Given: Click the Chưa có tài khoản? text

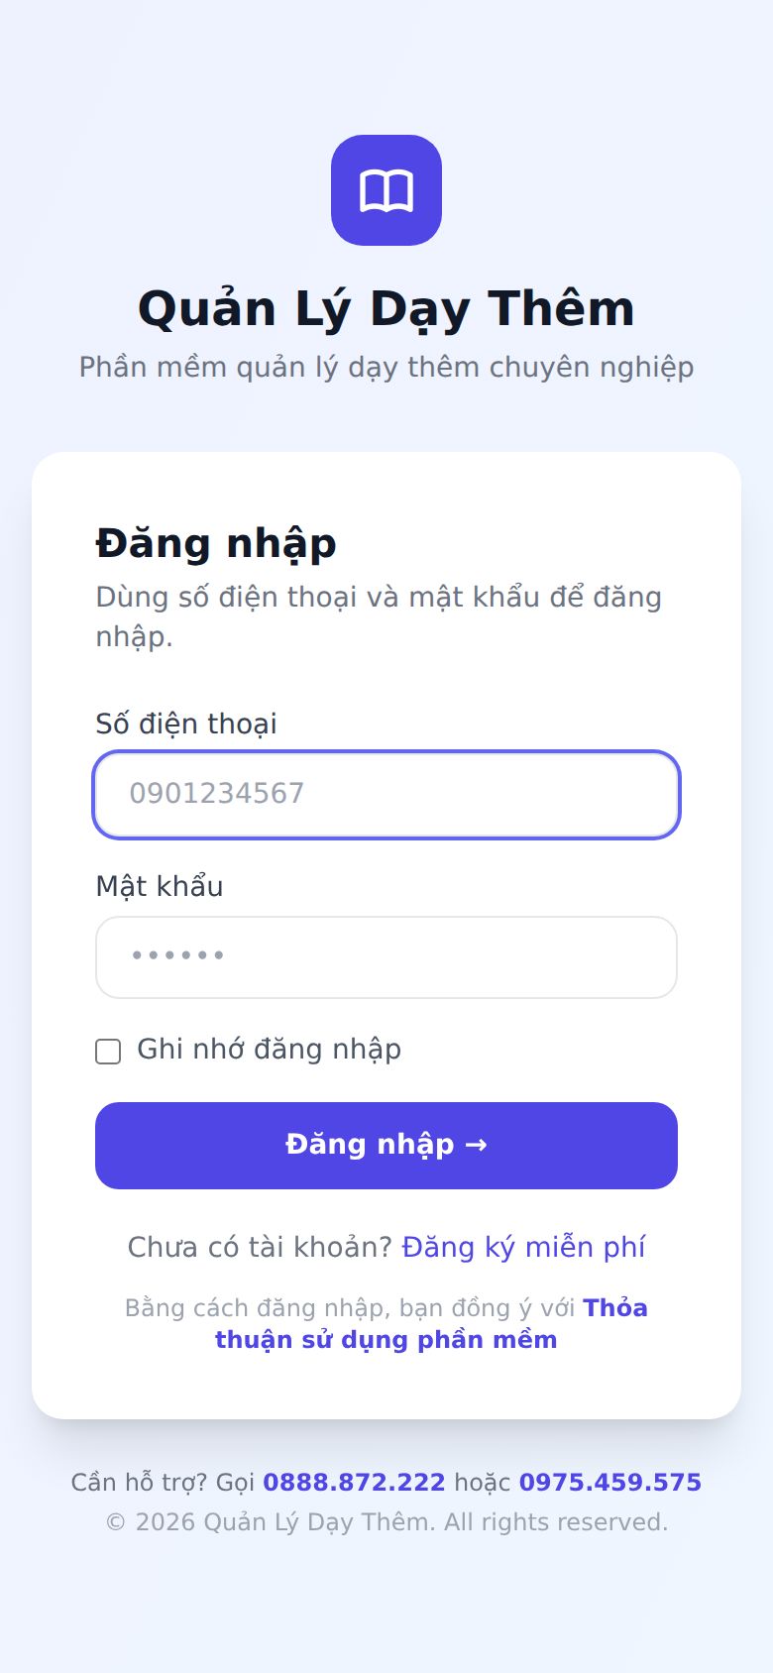Looking at the screenshot, I should click(x=261, y=1247).
